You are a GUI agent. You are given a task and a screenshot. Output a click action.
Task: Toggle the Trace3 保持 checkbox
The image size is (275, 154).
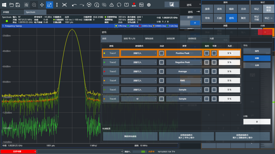pyautogui.click(x=207, y=71)
